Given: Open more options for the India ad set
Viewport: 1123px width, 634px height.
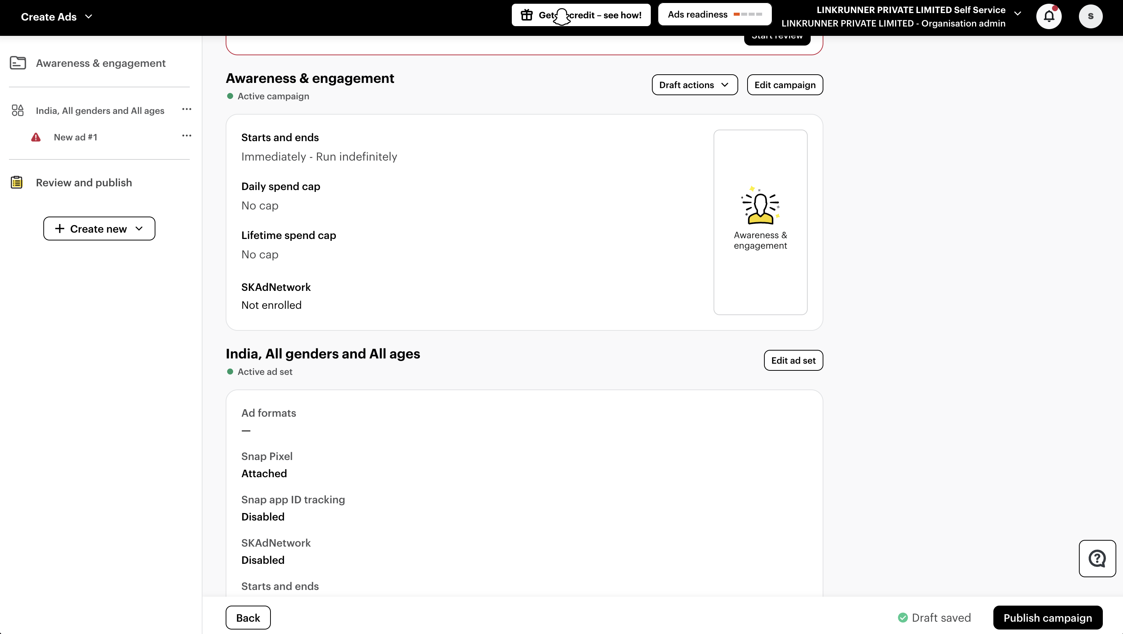Looking at the screenshot, I should pyautogui.click(x=186, y=109).
